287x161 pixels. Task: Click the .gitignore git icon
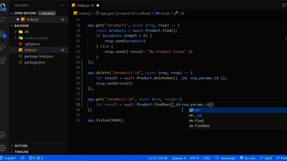21,44
